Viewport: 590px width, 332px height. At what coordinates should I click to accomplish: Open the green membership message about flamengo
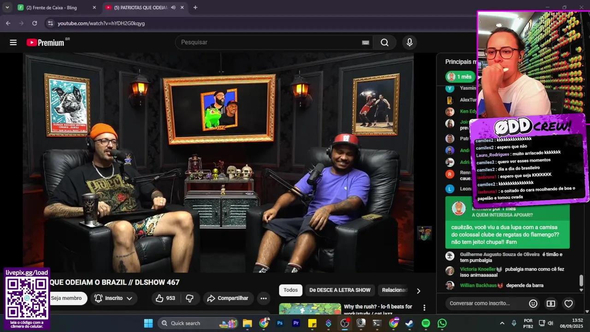pyautogui.click(x=507, y=223)
